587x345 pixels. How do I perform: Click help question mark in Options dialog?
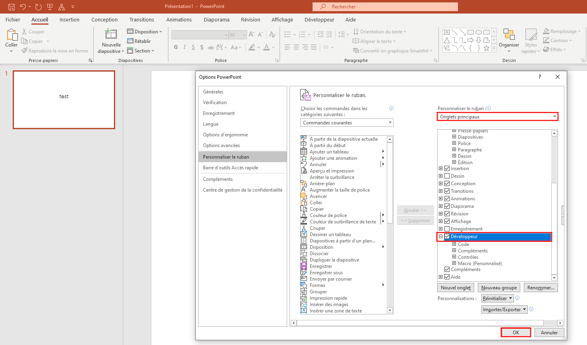click(540, 77)
